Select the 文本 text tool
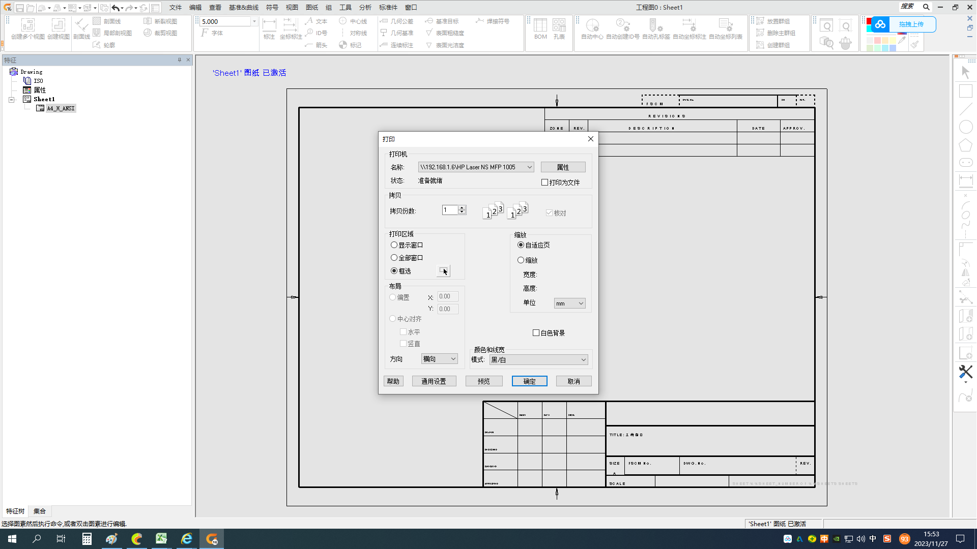This screenshot has width=977, height=549. 316,21
